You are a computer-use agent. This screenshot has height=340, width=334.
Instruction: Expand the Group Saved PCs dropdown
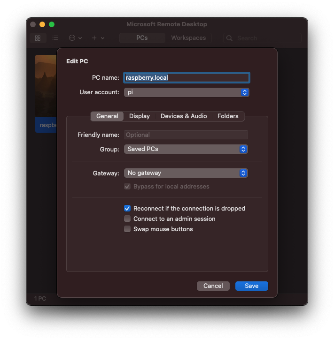point(186,149)
